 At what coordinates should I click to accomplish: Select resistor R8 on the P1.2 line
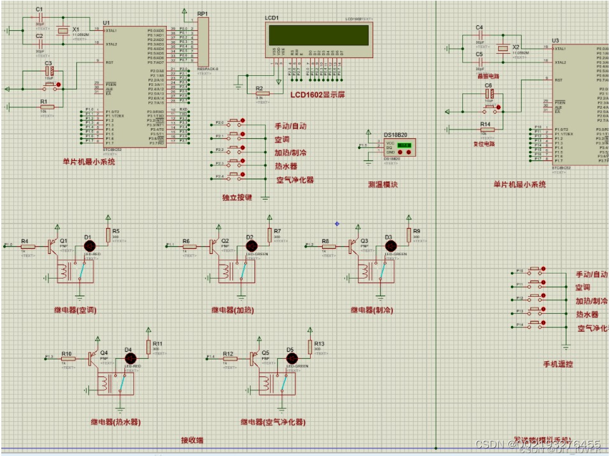(x=329, y=247)
